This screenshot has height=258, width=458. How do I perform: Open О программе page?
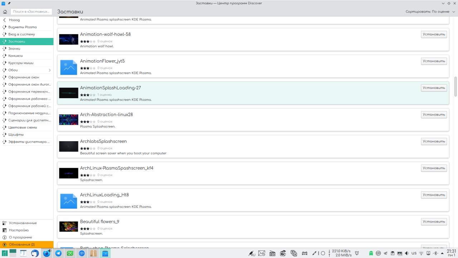[27, 237]
